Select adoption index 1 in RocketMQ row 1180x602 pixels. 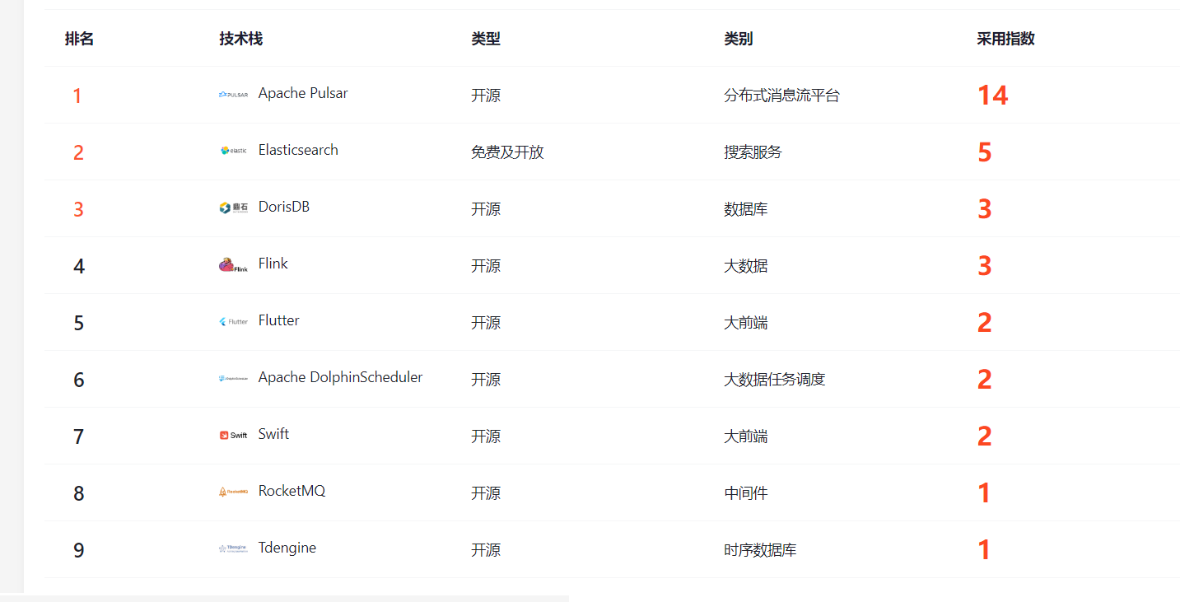point(984,493)
